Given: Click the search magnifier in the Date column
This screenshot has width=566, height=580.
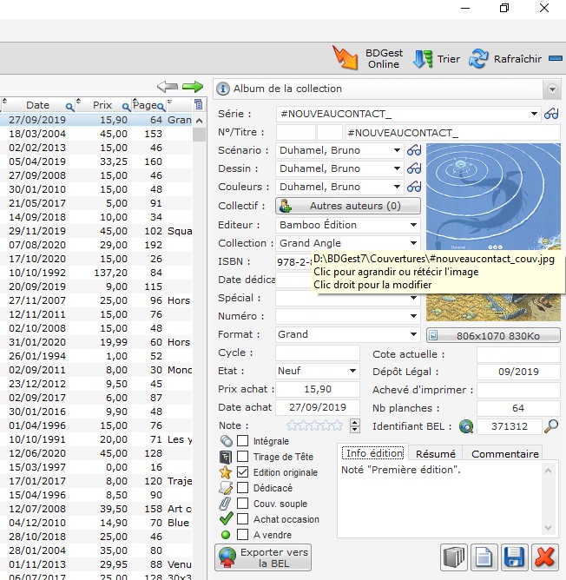Looking at the screenshot, I should (69, 108).
